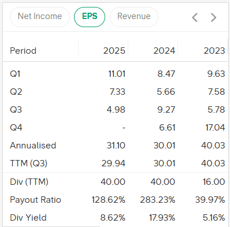Click Q3 2025 EPS value 4.98

coord(116,110)
